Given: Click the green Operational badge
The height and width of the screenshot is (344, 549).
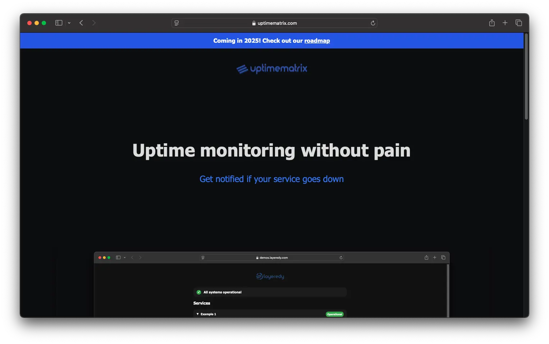Looking at the screenshot, I should 335,314.
